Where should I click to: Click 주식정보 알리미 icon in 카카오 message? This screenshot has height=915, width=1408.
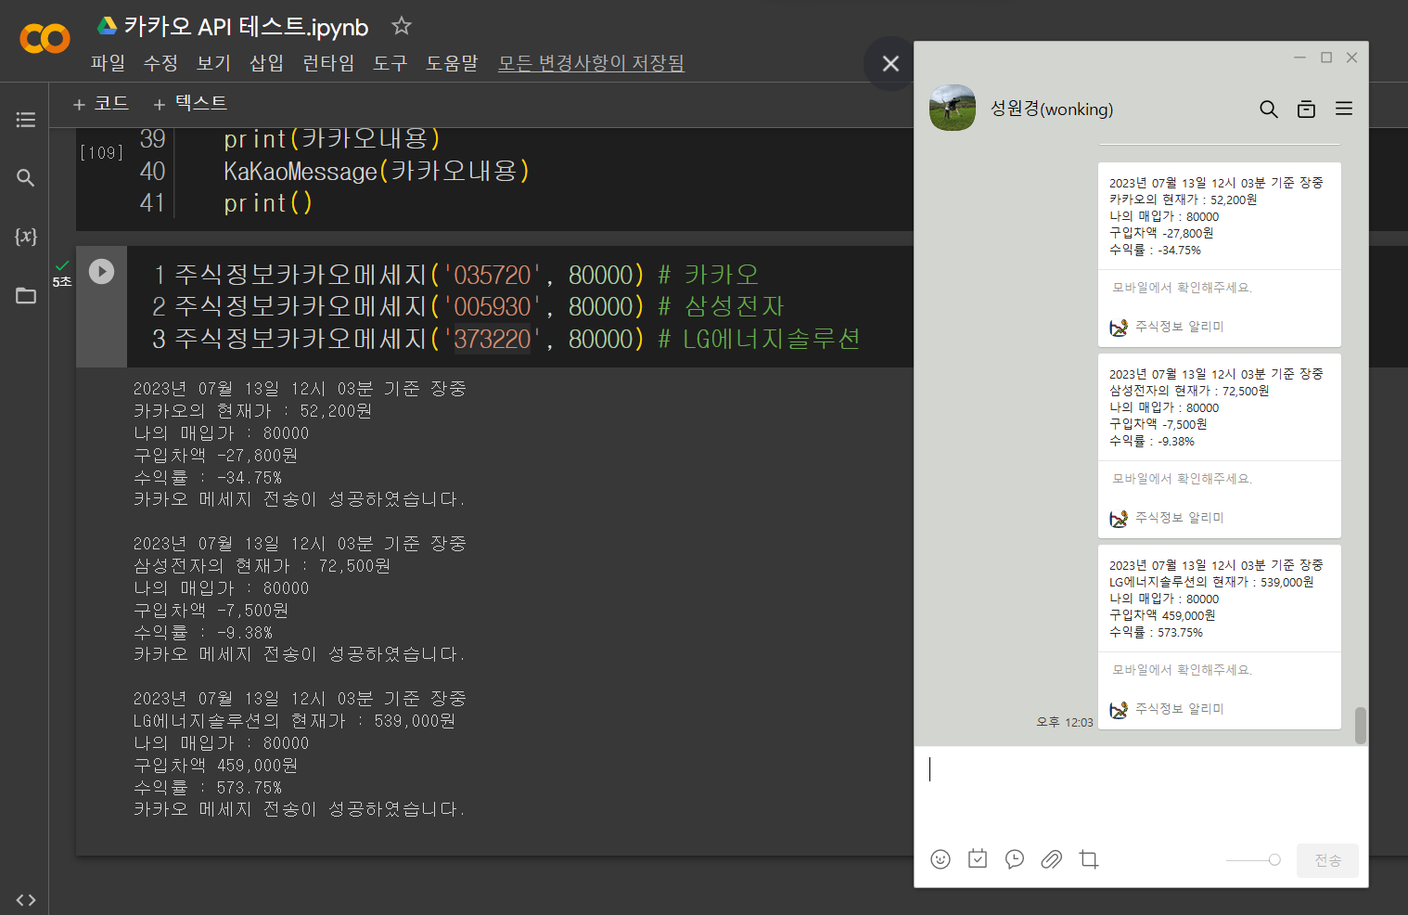point(1119,327)
